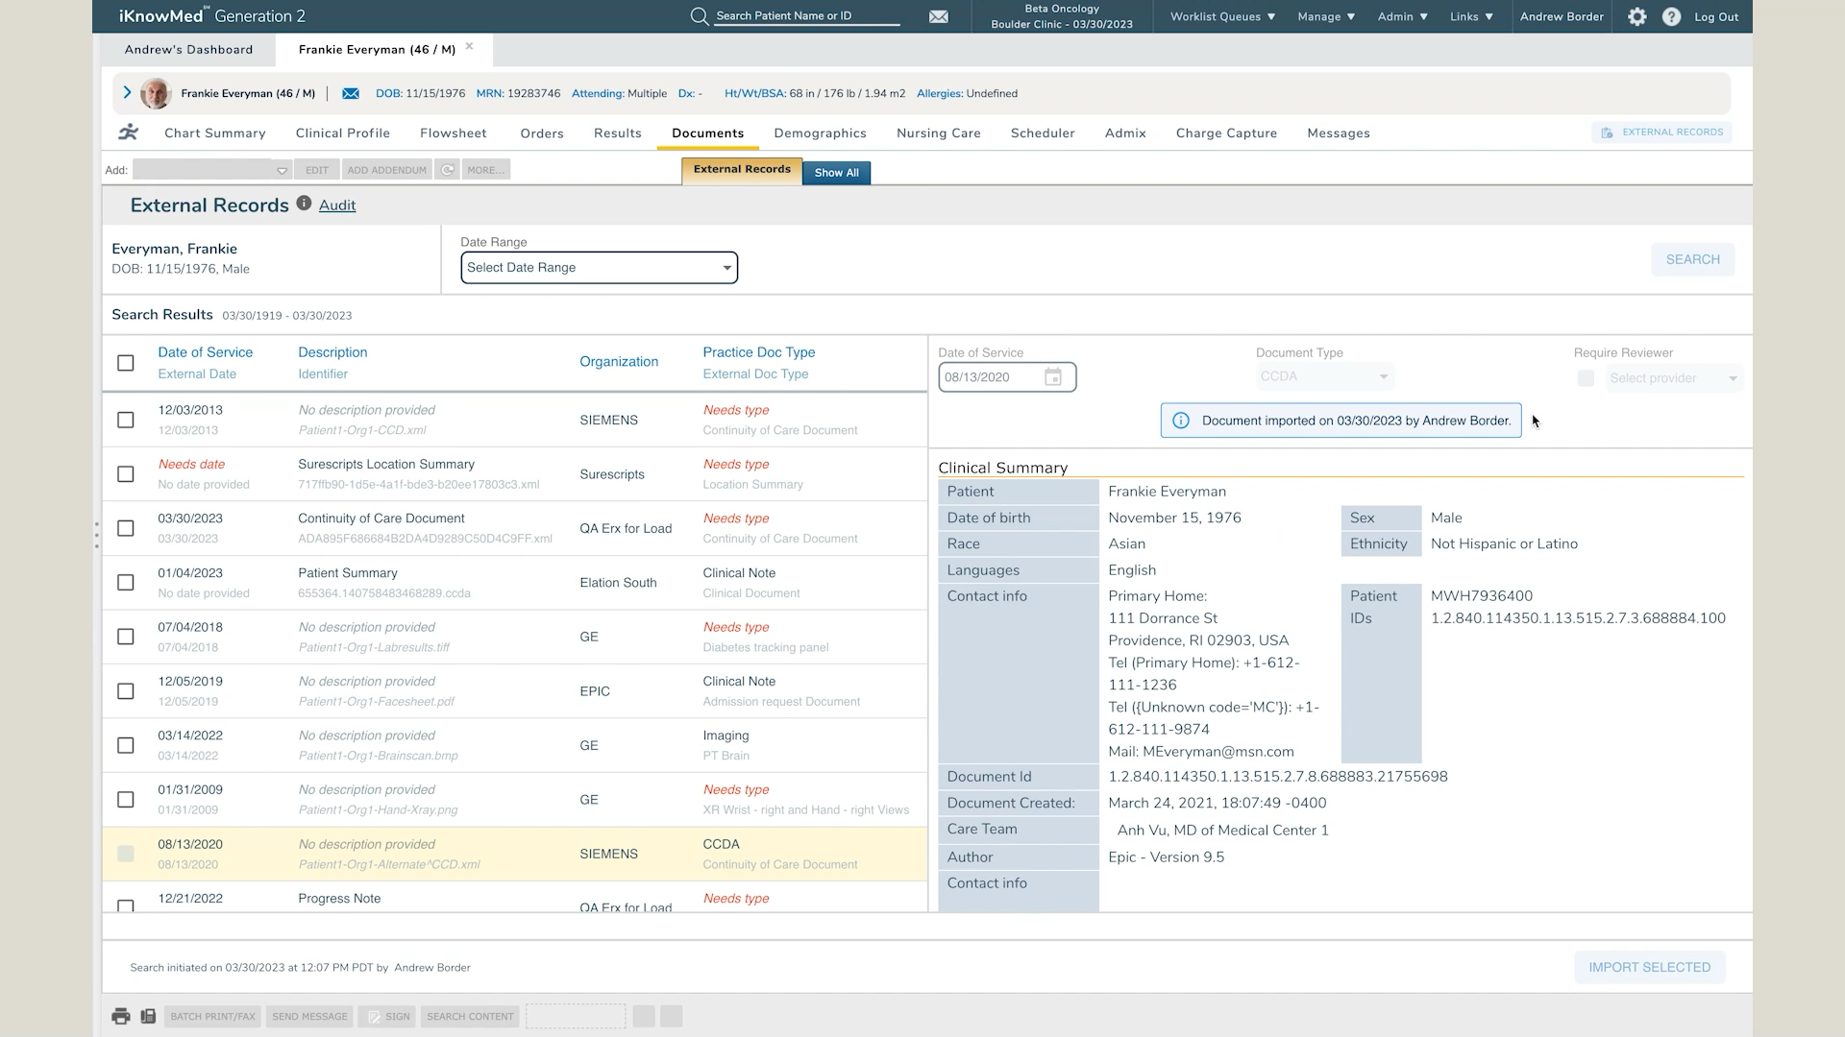Open the Charge Capture tab
The height and width of the screenshot is (1037, 1845).
tap(1226, 133)
